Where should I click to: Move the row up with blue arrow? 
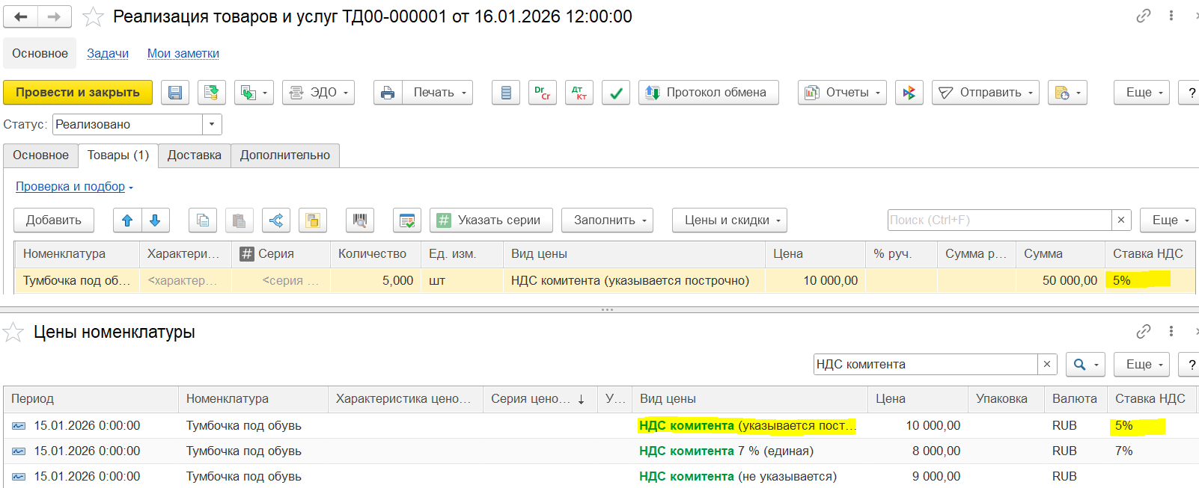point(127,220)
